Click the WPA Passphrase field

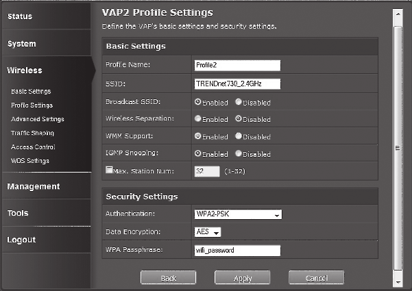(237, 251)
